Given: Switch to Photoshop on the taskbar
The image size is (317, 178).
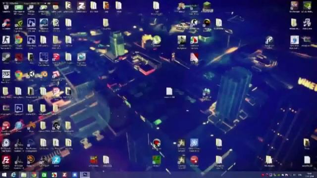Looking at the screenshot, I should pos(85,175).
